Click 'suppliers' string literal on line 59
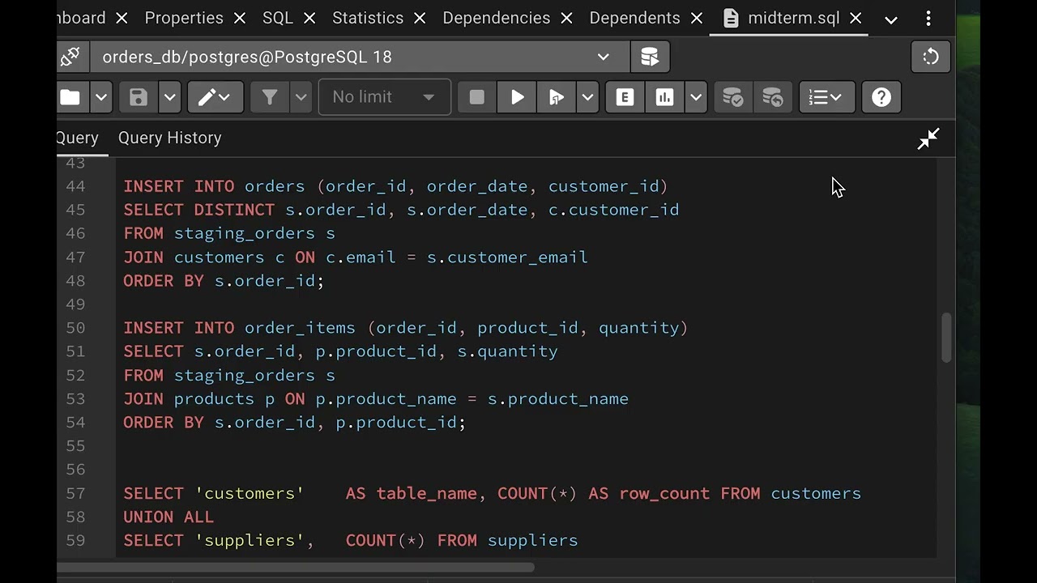The height and width of the screenshot is (583, 1037). point(250,540)
